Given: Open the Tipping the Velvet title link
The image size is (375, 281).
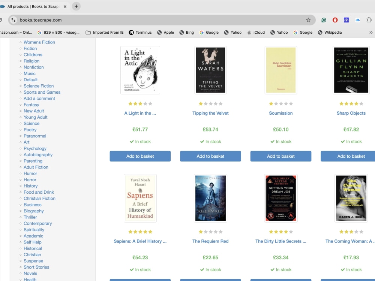Looking at the screenshot, I should [210, 113].
